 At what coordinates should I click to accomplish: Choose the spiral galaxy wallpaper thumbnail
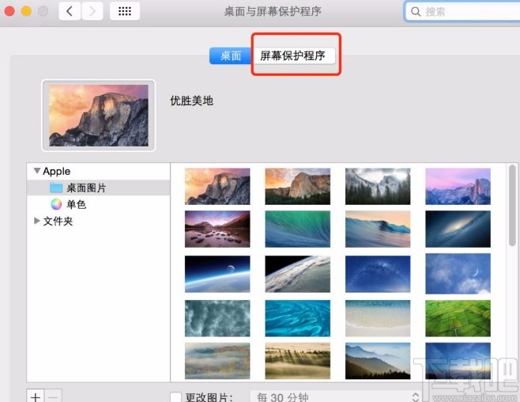458,229
